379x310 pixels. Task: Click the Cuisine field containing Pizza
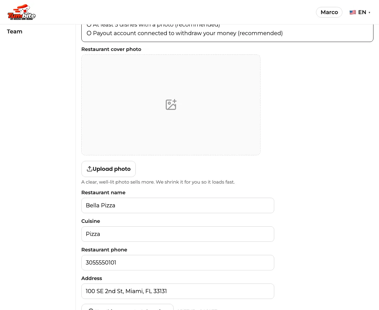click(178, 234)
